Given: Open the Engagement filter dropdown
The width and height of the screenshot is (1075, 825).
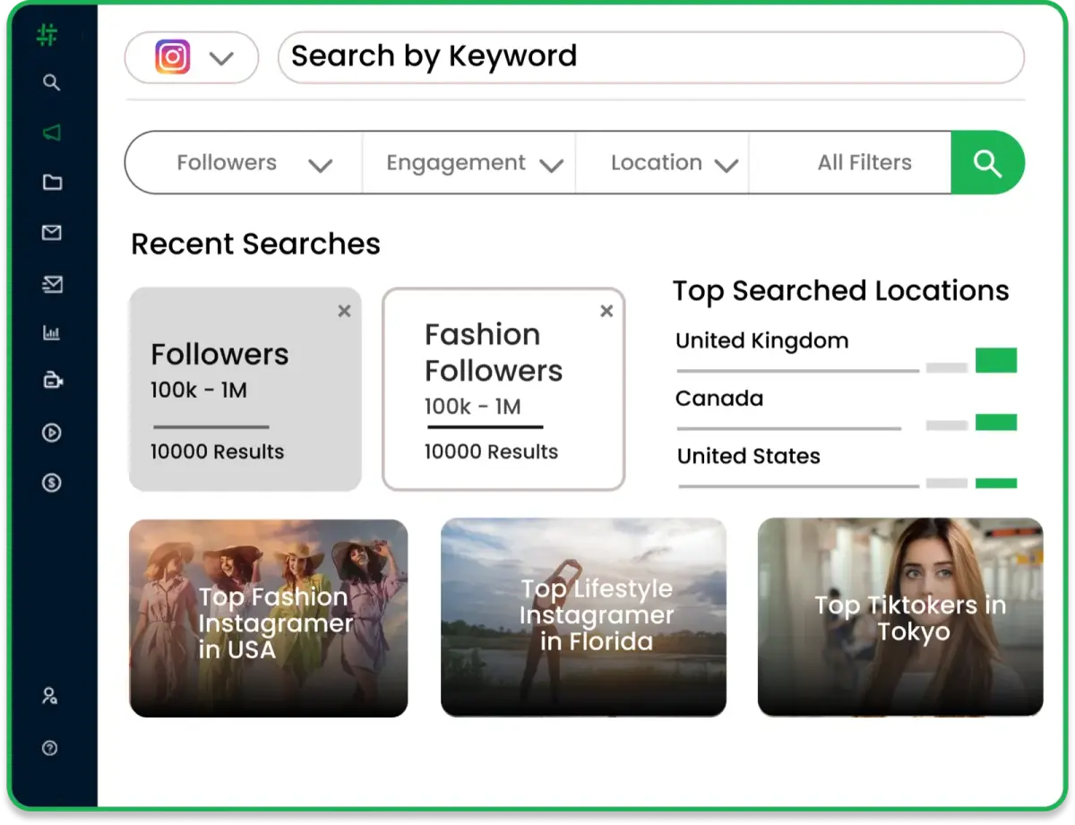Looking at the screenshot, I should click(x=469, y=163).
